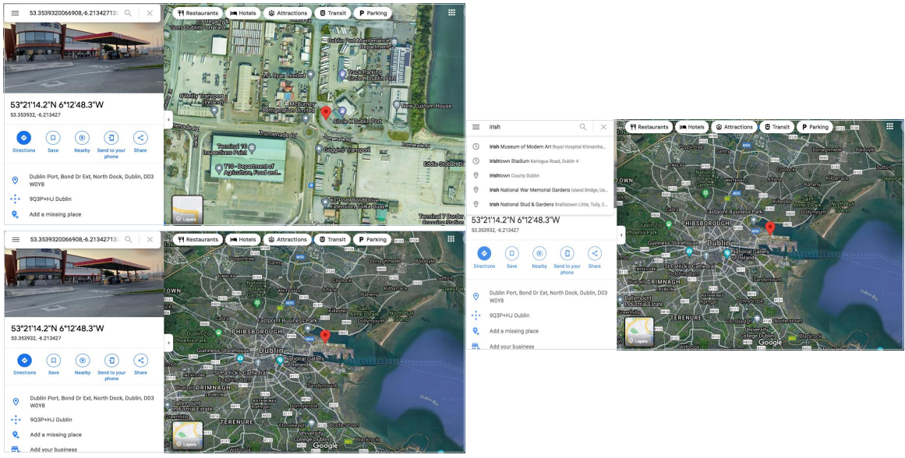Select the New Custom House marker on the map
The height and width of the screenshot is (458, 905).
[397, 106]
